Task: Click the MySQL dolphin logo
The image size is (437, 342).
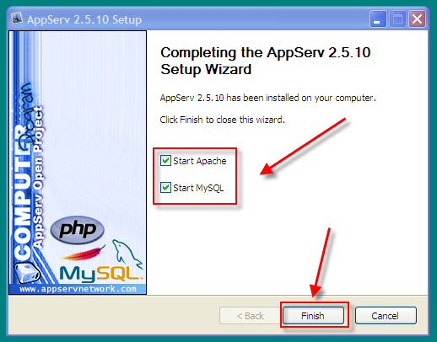Action: 127,254
